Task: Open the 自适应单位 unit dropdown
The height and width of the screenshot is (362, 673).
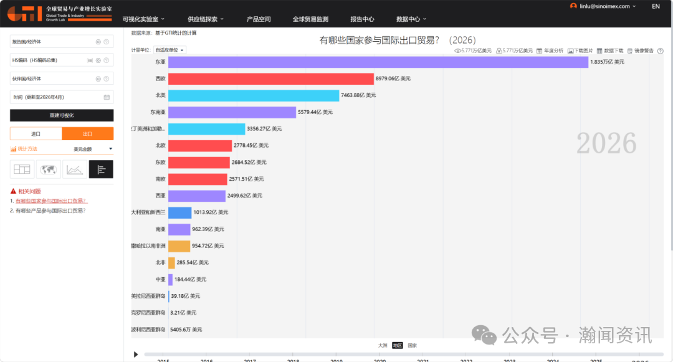Action: pos(169,50)
